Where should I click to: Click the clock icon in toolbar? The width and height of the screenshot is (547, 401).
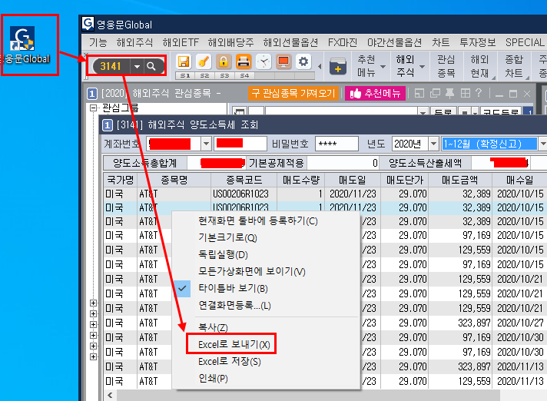pyautogui.click(x=264, y=62)
